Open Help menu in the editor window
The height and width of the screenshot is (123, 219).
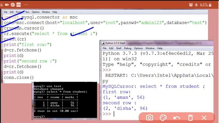(x=55, y=12)
